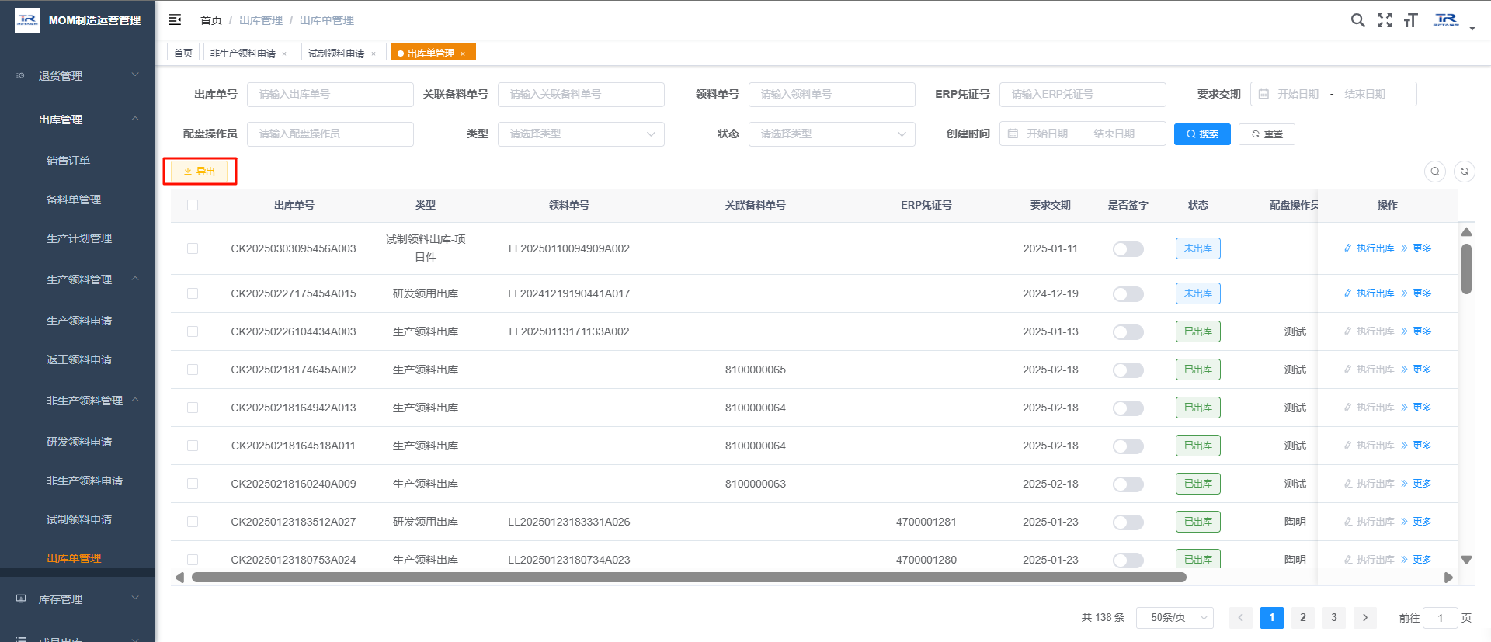Image resolution: width=1491 pixels, height=642 pixels.
Task: Click the 导出 export button
Action: pyautogui.click(x=200, y=172)
